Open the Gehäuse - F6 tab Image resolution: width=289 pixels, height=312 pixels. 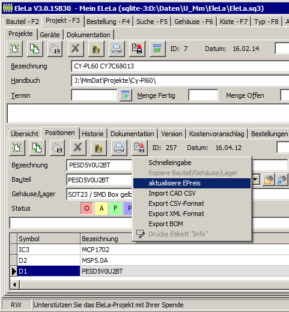point(193,22)
